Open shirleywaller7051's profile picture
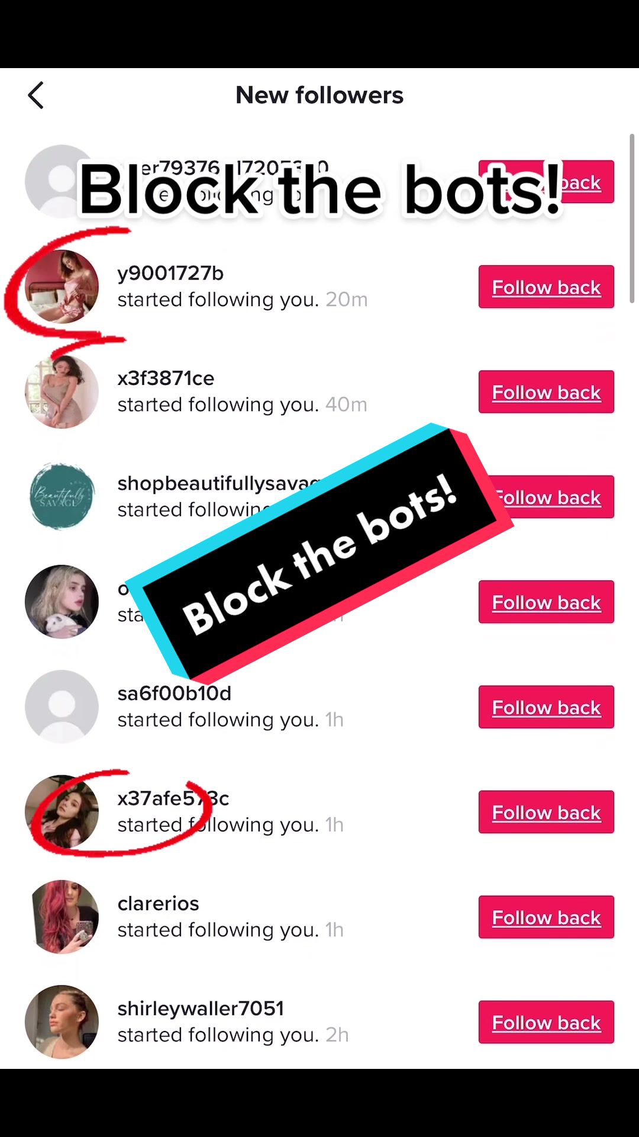Viewport: 639px width, 1137px height. click(62, 1022)
